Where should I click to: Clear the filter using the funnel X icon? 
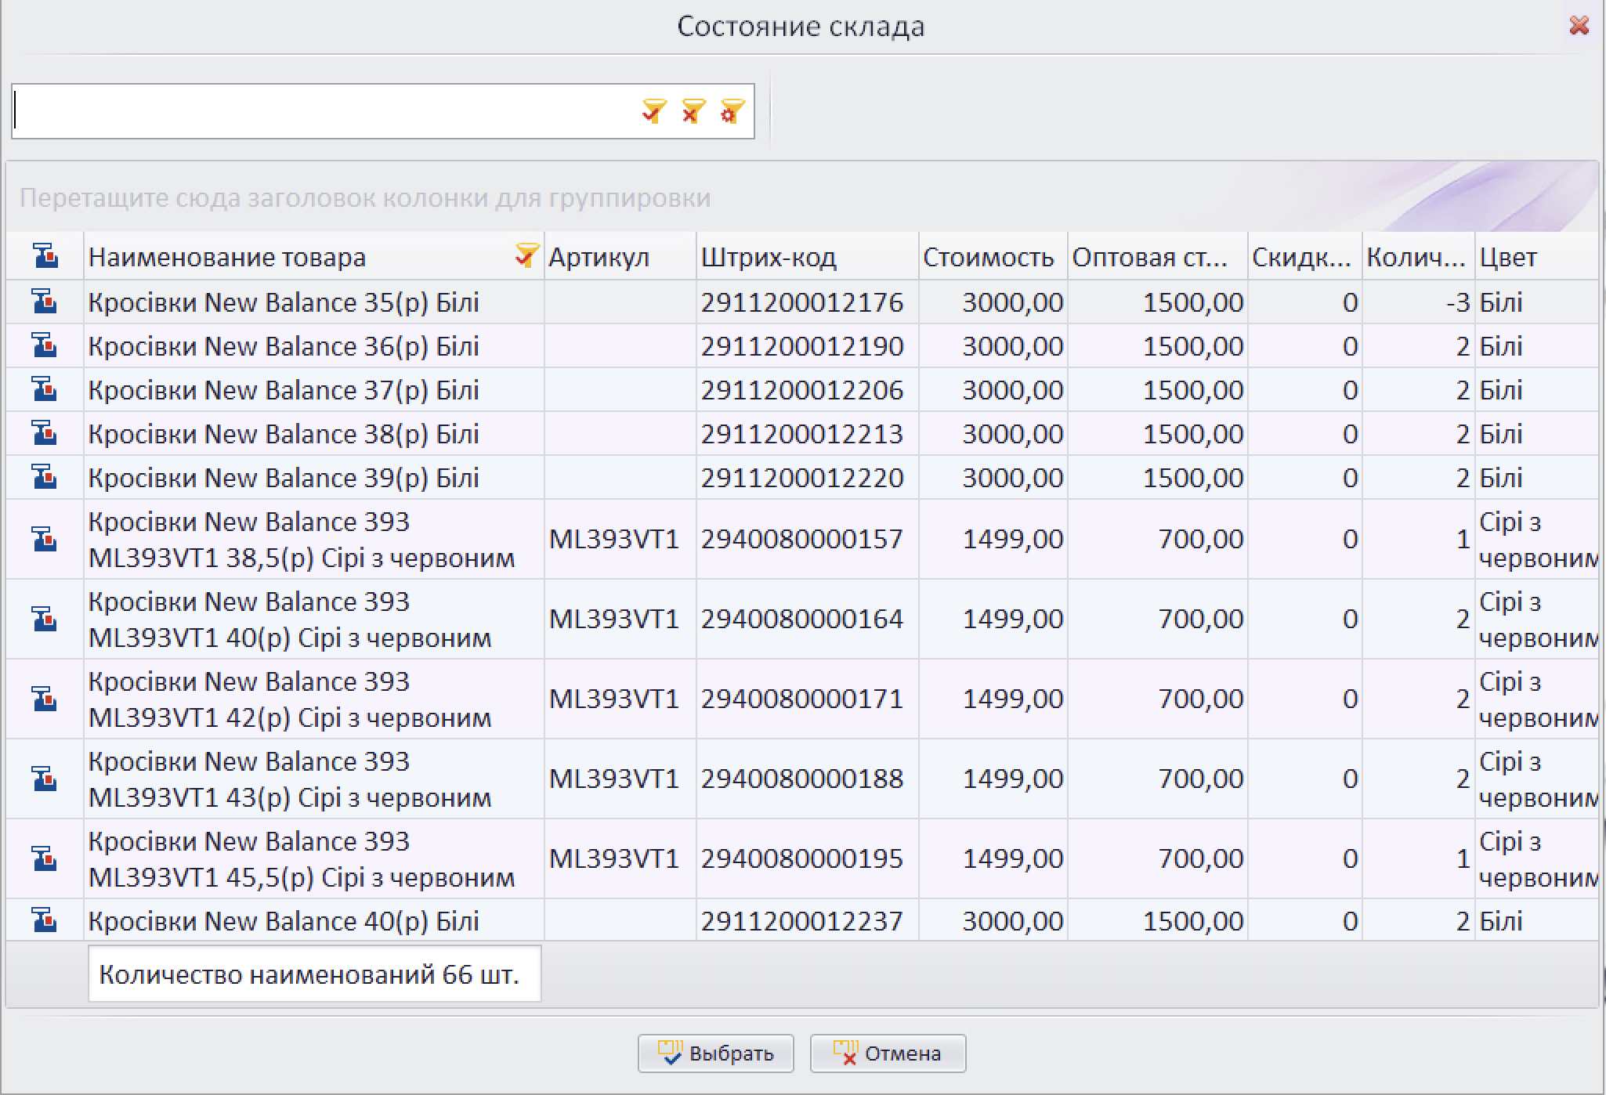693,111
